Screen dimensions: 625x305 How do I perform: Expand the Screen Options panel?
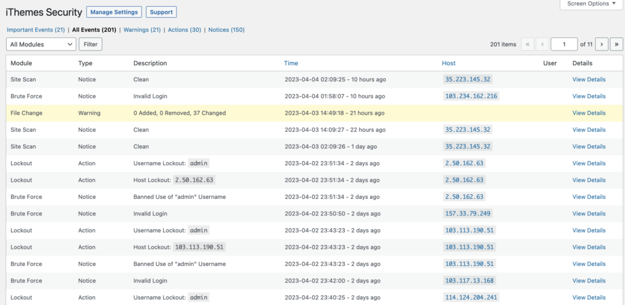point(591,4)
